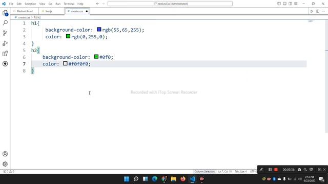Open editor More Actions ellipsis
The width and height of the screenshot is (328, 184).
pos(323,11)
